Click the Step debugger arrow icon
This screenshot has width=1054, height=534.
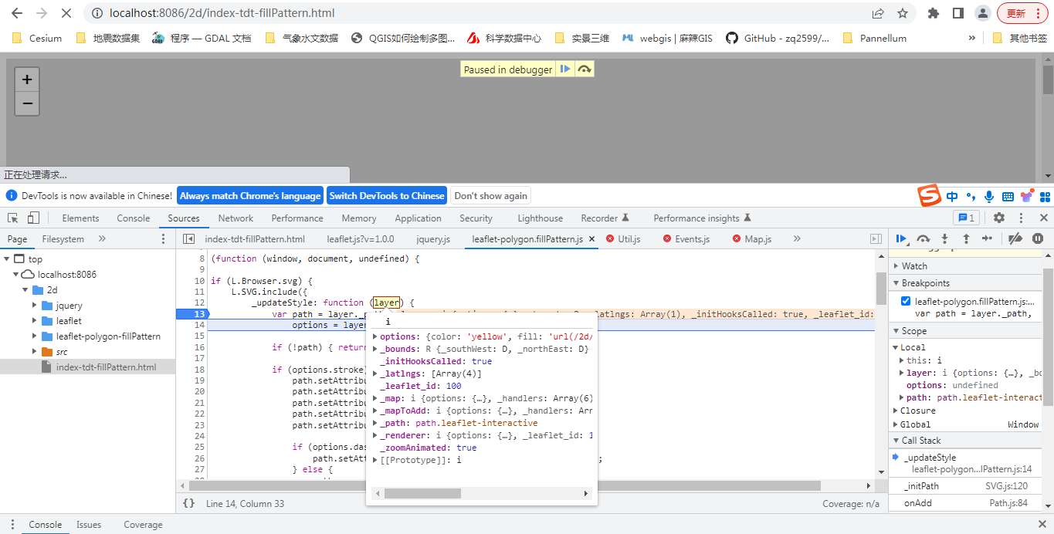tap(987, 239)
